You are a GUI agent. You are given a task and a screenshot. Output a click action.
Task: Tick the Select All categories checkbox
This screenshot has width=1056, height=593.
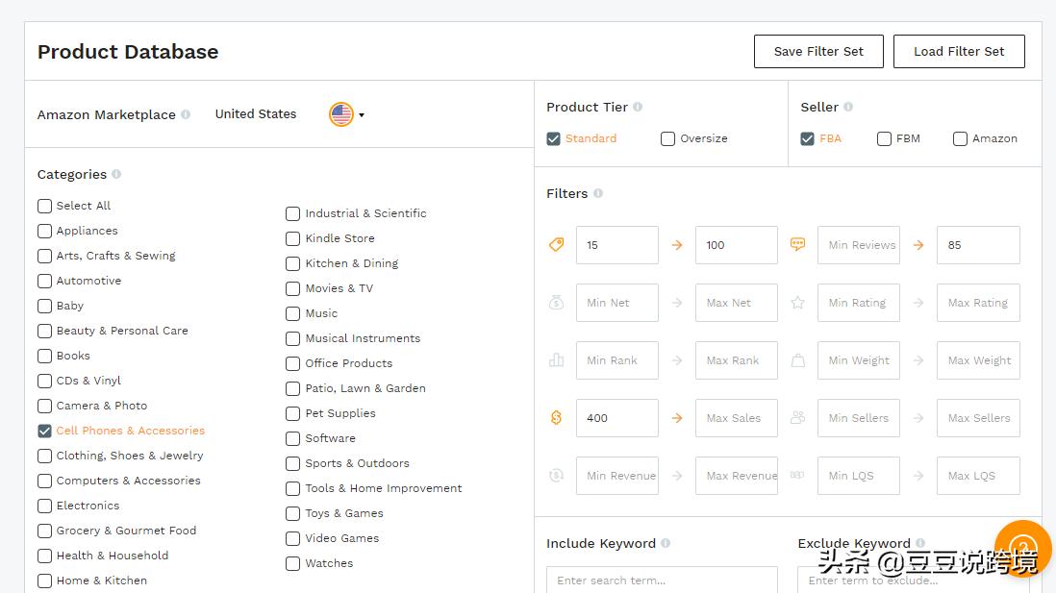click(44, 206)
